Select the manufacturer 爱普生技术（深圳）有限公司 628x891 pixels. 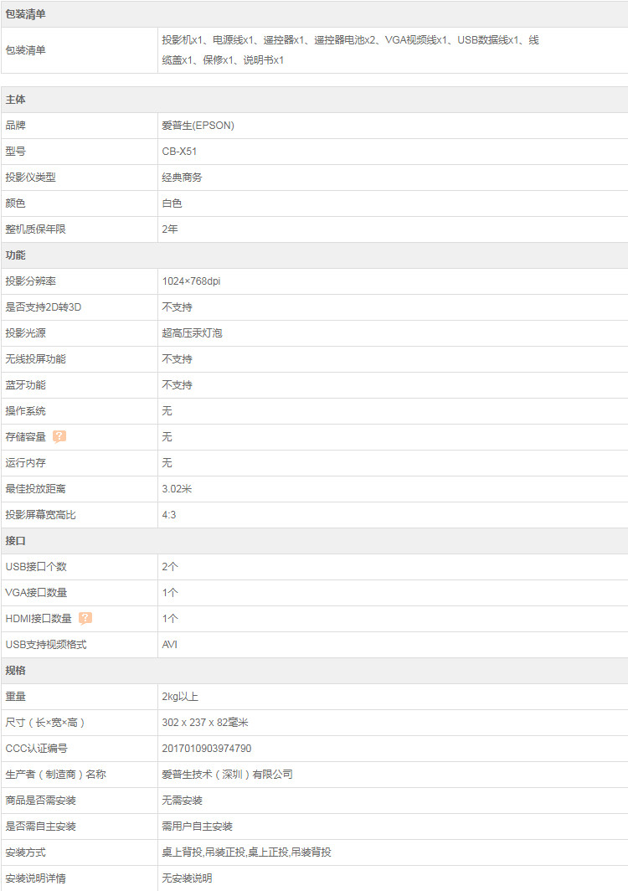[227, 775]
